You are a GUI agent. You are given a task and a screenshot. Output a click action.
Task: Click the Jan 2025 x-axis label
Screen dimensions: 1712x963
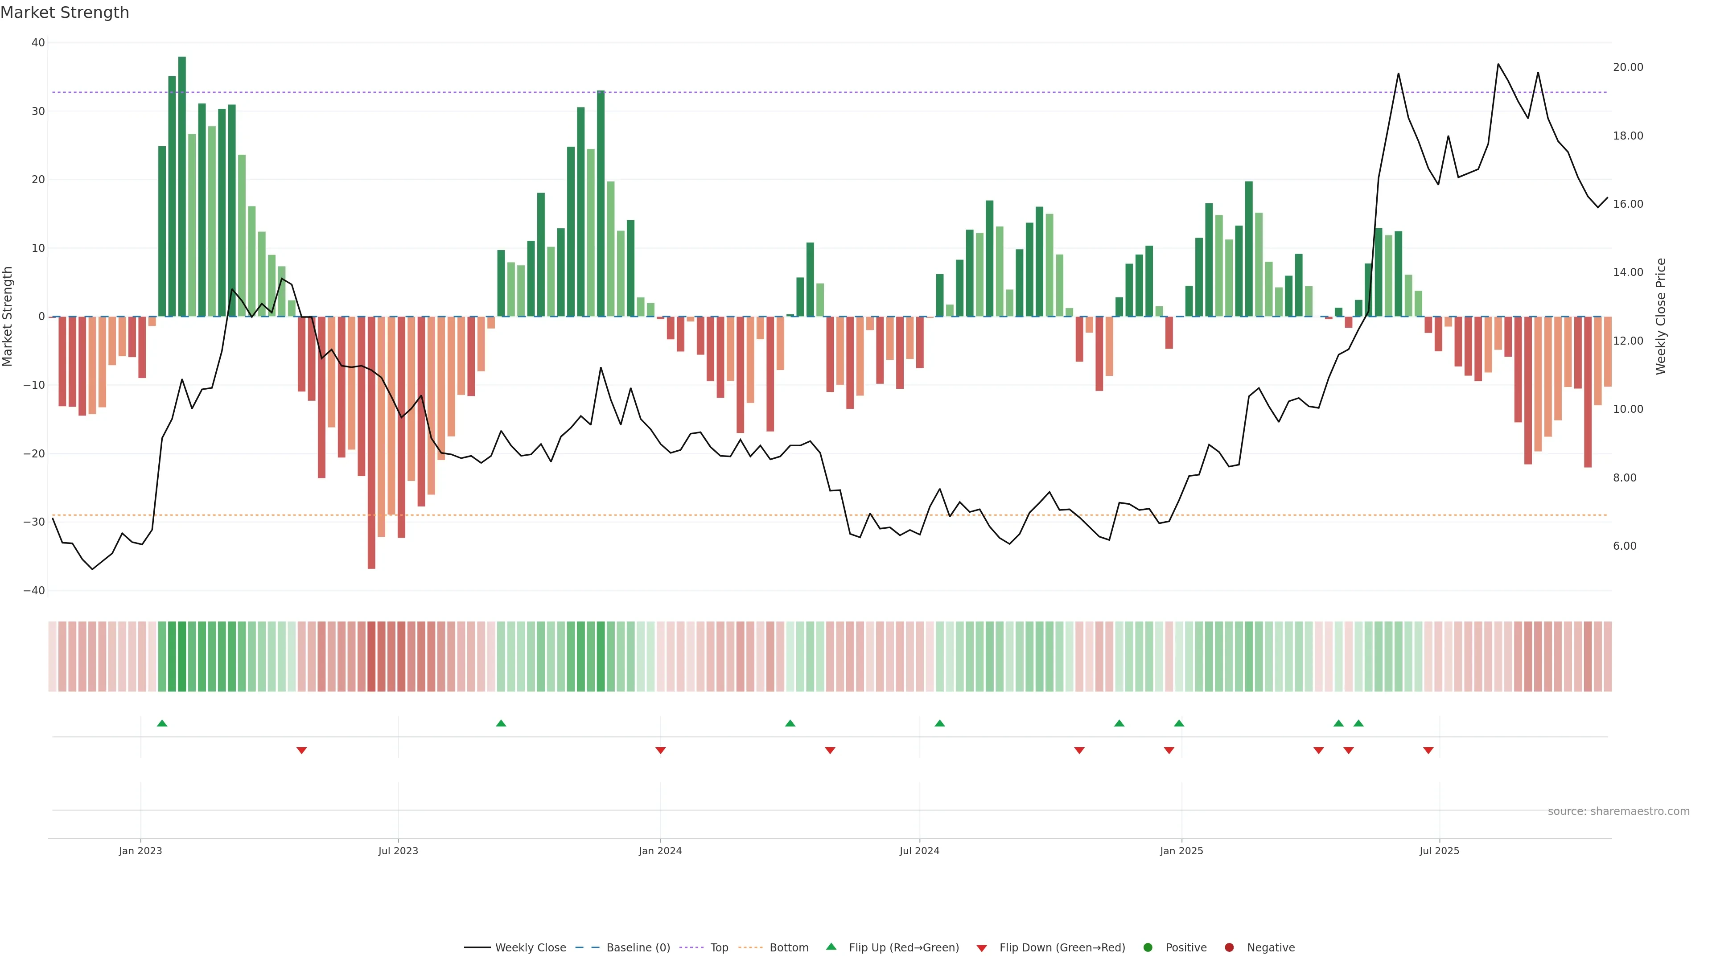pos(1181,851)
